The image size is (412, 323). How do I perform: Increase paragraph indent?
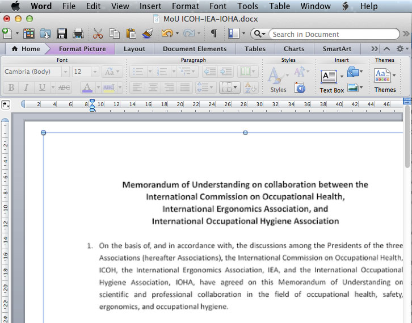(226, 72)
